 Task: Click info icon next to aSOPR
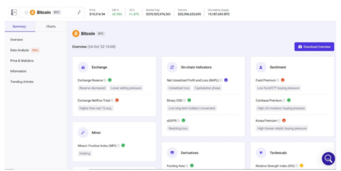[179, 120]
